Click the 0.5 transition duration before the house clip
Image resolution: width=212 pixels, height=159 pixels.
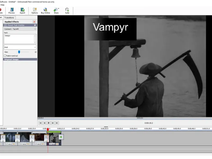point(3,141)
